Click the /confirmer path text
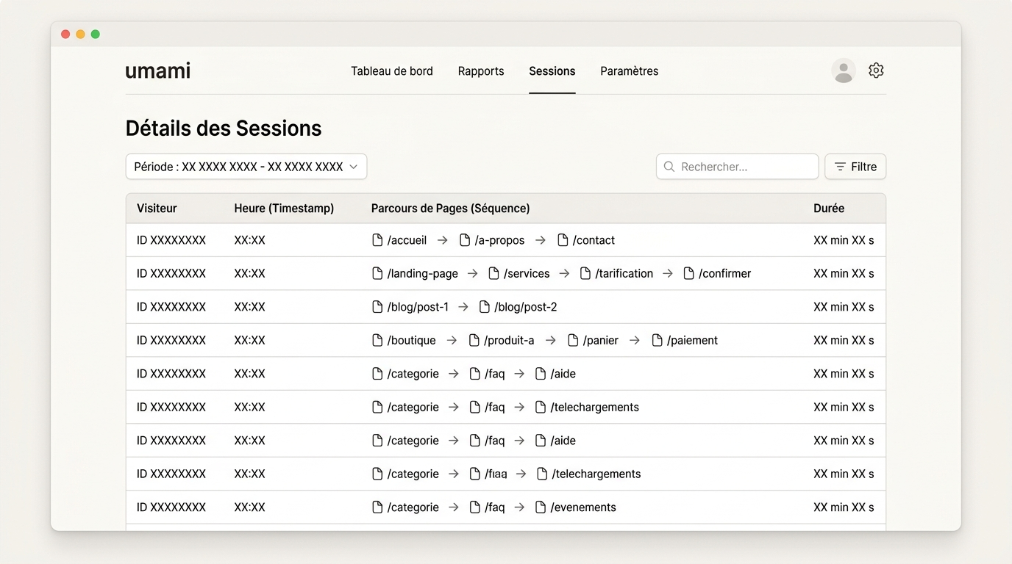1012x564 pixels. click(725, 273)
